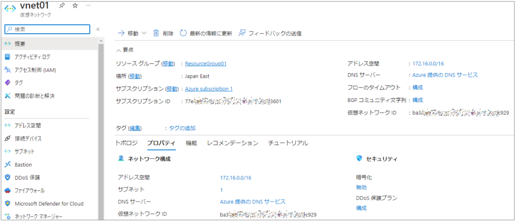Click the DDoS 保護 shield icon
515x221 pixels.
point(8,177)
